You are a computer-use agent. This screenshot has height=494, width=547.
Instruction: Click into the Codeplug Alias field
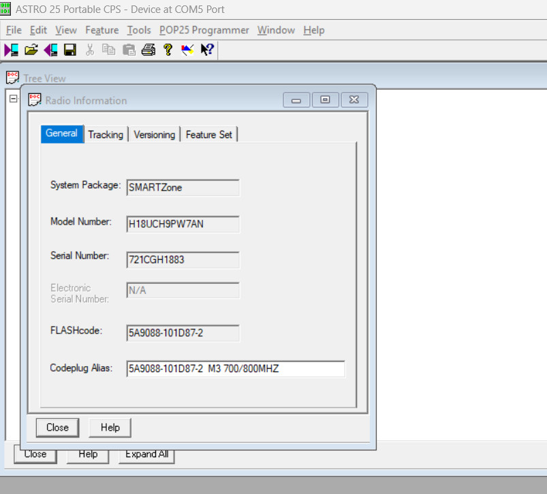coord(235,369)
